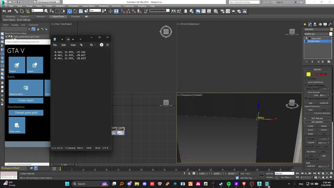The width and height of the screenshot is (334, 188).
Task: Open Notepad settings gear icon
Action: click(x=108, y=45)
